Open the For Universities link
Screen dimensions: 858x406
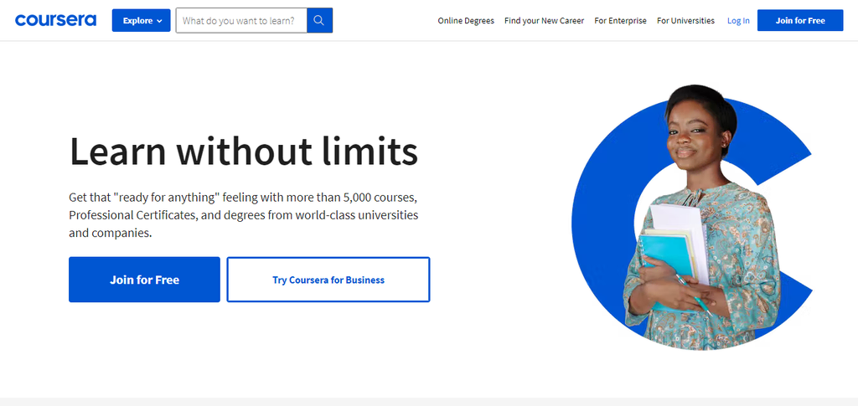[685, 20]
